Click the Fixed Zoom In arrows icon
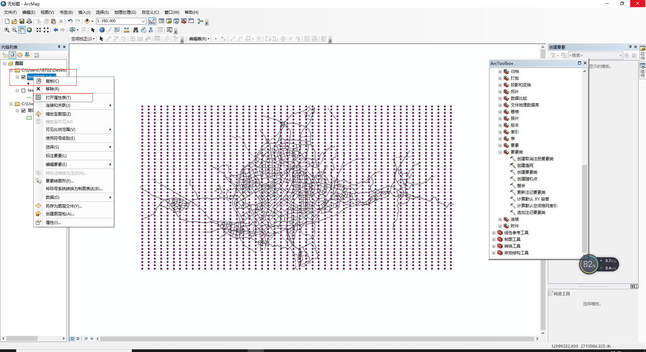The height and width of the screenshot is (352, 646). 39,30
